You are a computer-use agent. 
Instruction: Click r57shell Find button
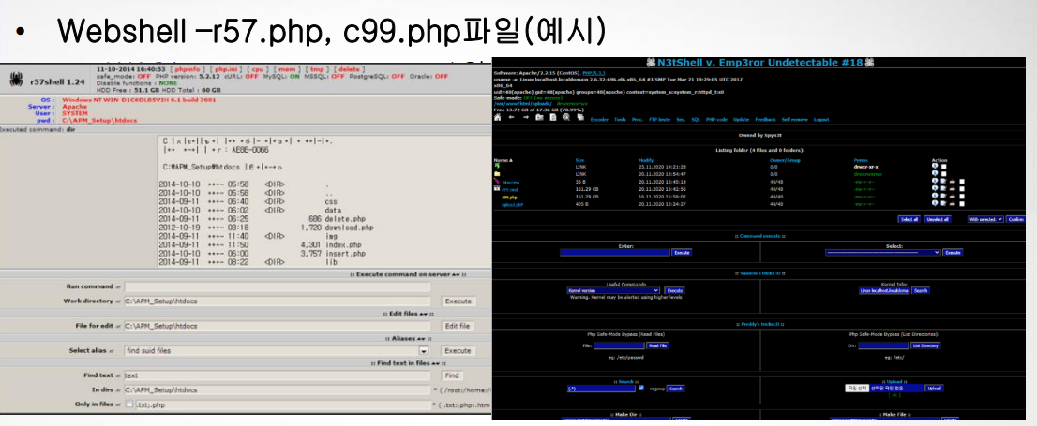452,375
